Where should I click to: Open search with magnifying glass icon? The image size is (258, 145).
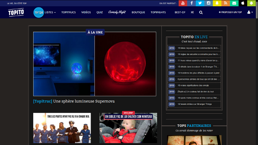point(201,12)
